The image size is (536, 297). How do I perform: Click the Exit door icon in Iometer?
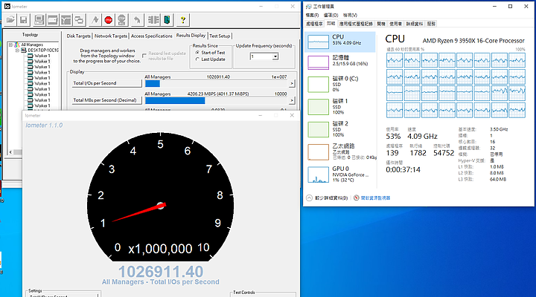[167, 20]
